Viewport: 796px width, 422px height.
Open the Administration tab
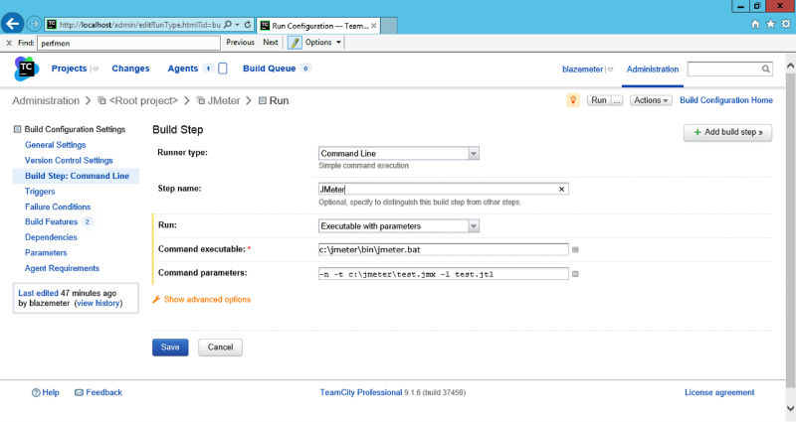click(x=653, y=70)
